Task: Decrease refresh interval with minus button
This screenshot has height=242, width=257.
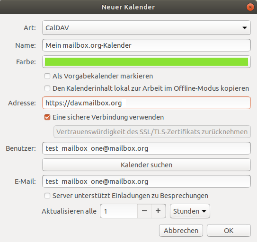Action: [144, 211]
